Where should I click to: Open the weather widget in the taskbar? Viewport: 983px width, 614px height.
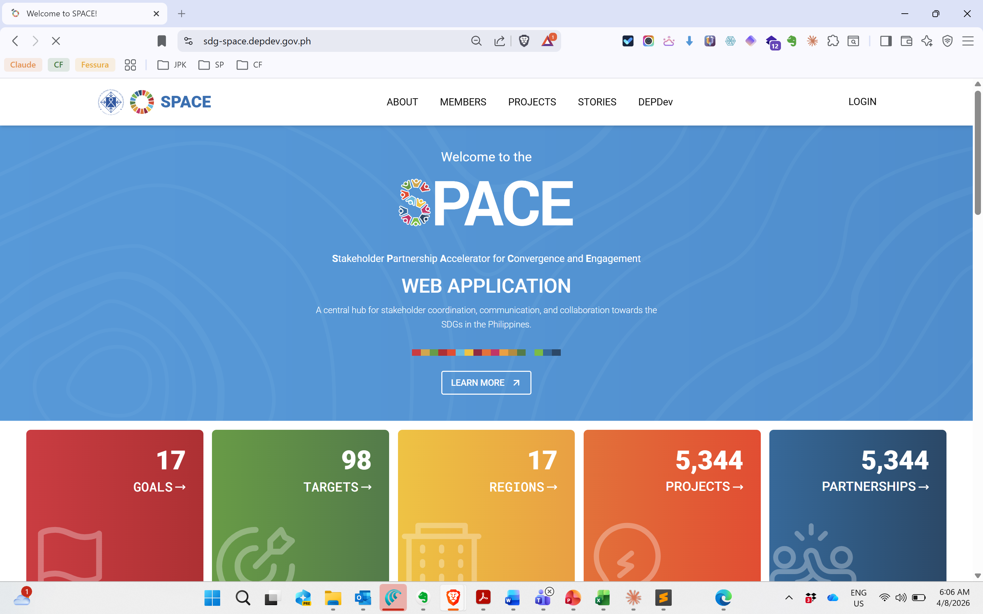click(22, 597)
